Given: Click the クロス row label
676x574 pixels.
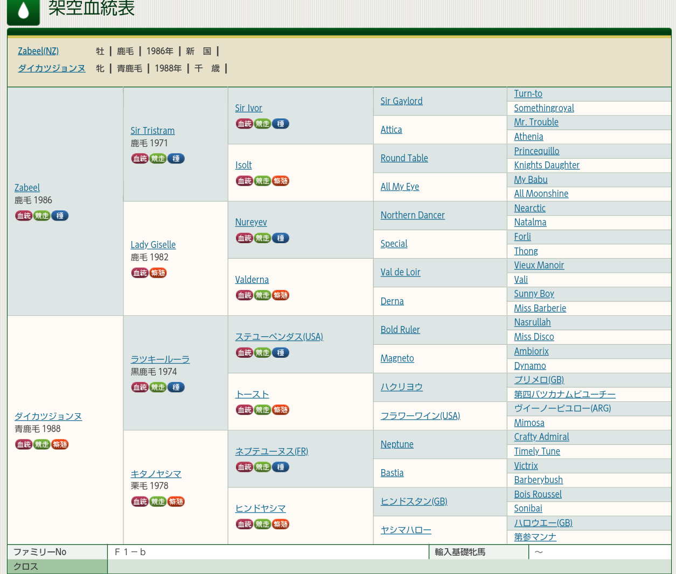Looking at the screenshot, I should coord(26,566).
